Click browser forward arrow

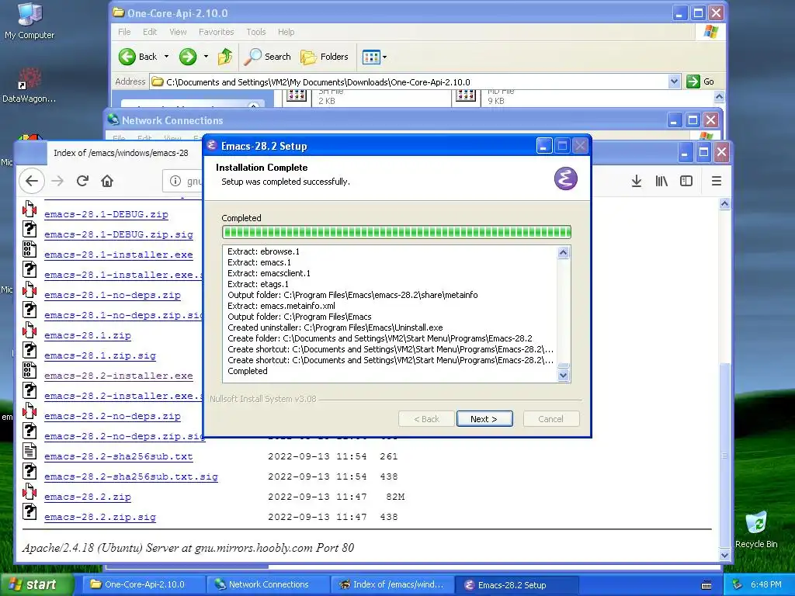click(57, 181)
